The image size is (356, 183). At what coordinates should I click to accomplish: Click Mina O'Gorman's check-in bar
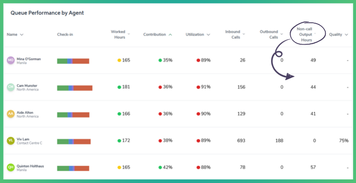(73, 61)
